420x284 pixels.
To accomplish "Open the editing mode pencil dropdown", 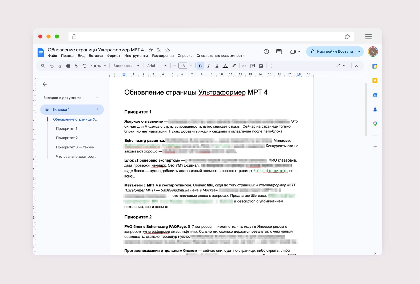I will [340, 66].
